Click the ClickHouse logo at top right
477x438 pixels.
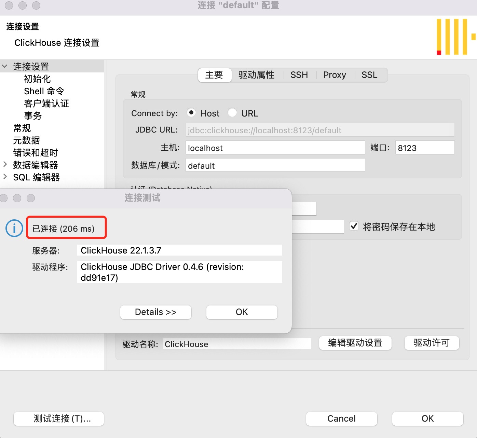tap(456, 37)
